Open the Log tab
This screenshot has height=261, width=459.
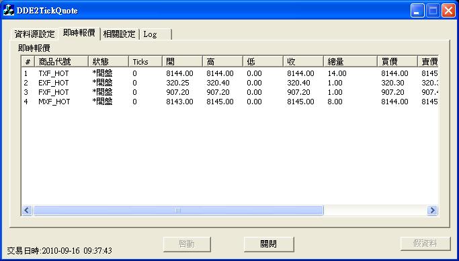(155, 34)
